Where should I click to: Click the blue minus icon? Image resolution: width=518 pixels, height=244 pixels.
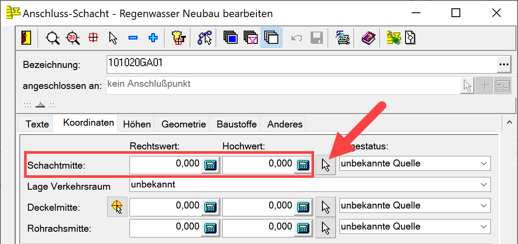[x=133, y=38]
